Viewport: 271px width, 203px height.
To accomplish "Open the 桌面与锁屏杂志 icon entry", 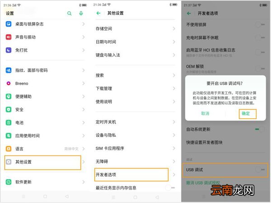I will point(9,24).
